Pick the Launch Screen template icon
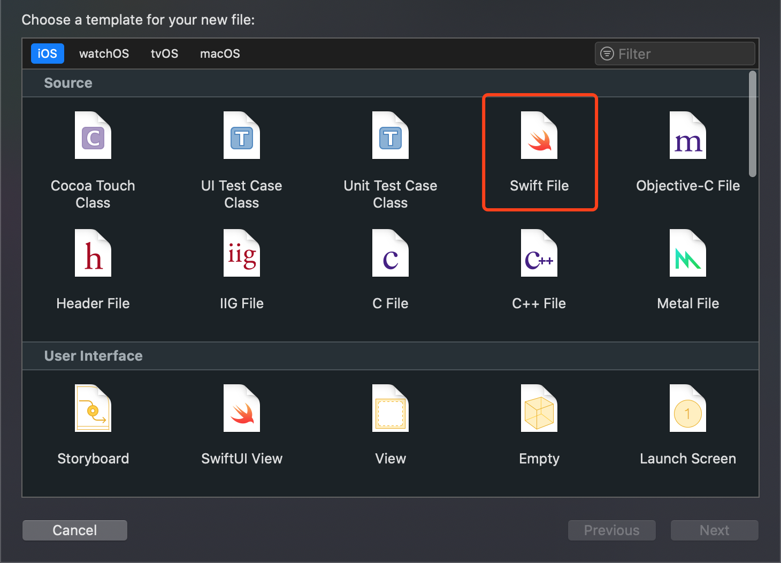Viewport: 781px width, 563px height. coord(688,408)
